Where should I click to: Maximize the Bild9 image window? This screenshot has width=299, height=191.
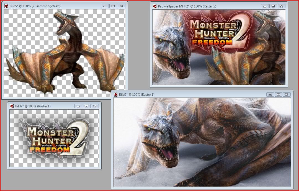(x=278, y=95)
